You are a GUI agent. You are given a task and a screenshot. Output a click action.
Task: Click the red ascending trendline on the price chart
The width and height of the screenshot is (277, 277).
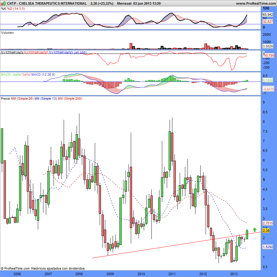pos(176,245)
